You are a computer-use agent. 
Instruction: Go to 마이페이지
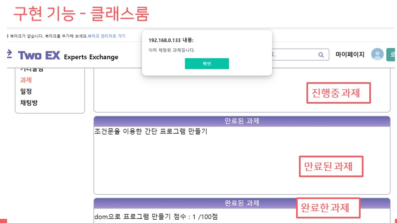click(350, 55)
